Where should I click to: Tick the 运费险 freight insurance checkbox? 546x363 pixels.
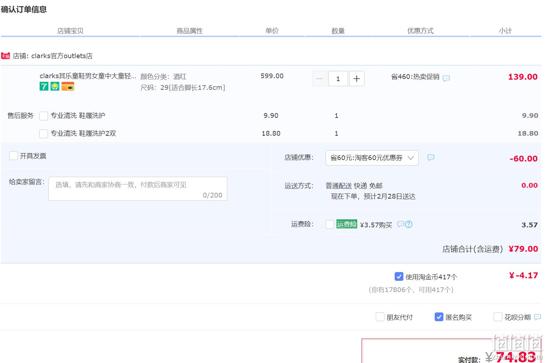pos(330,224)
